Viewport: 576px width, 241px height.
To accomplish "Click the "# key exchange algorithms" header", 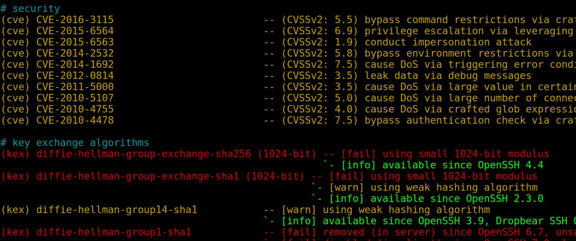I will point(75,143).
